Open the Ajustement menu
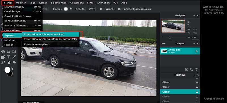The image size is (227, 103). (77, 3)
